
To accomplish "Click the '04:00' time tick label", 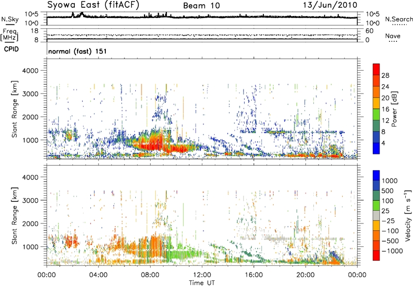I will [x=98, y=275].
